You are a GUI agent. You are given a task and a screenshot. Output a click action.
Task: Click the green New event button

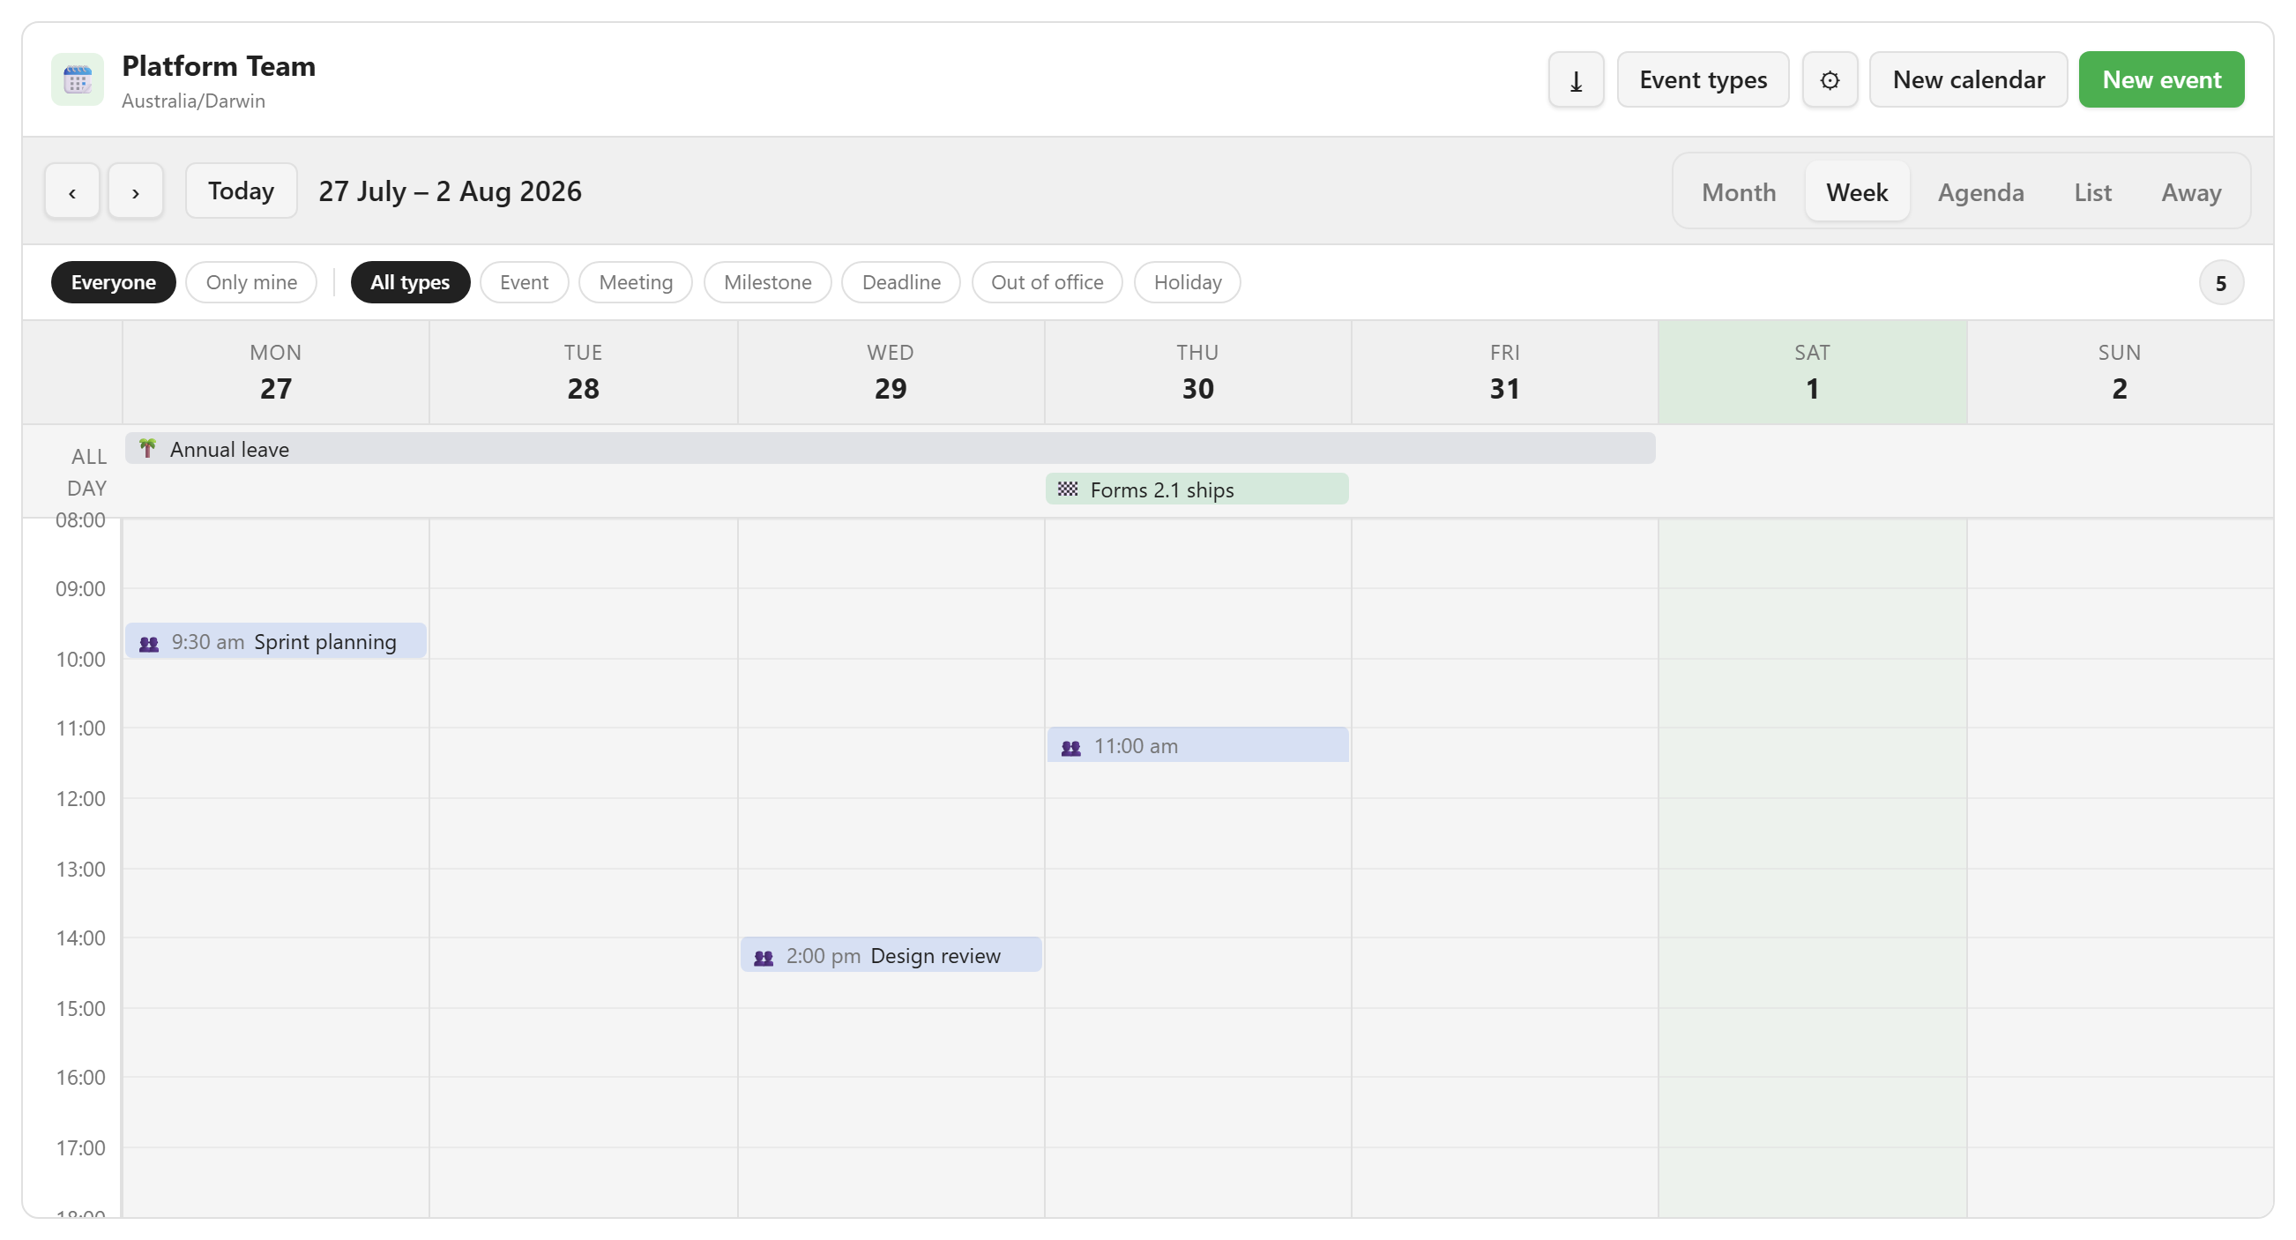2160,79
